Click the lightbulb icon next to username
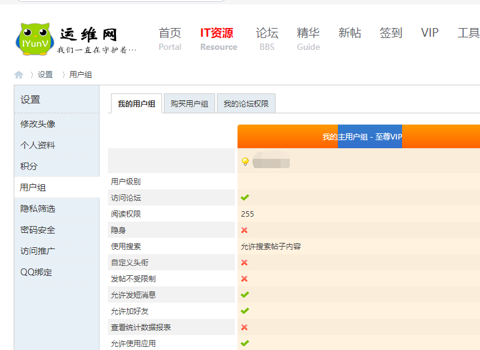480x350 pixels. (245, 161)
